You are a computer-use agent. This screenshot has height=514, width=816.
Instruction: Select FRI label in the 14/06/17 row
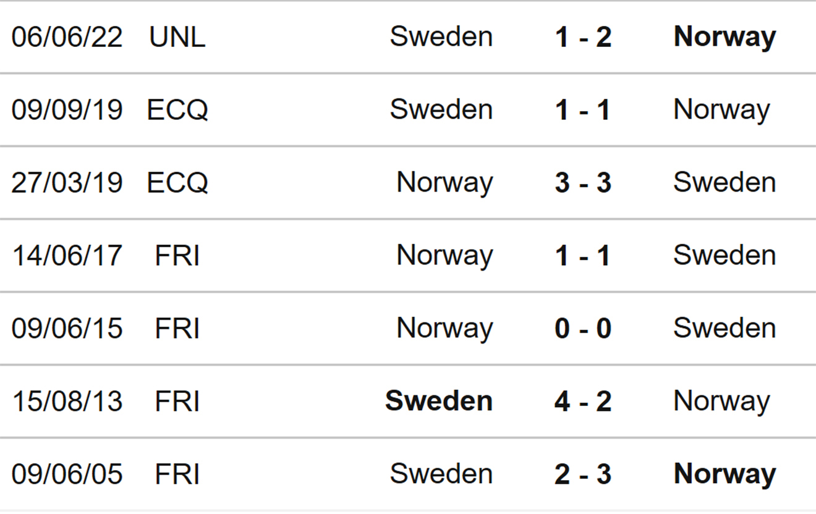(x=177, y=256)
